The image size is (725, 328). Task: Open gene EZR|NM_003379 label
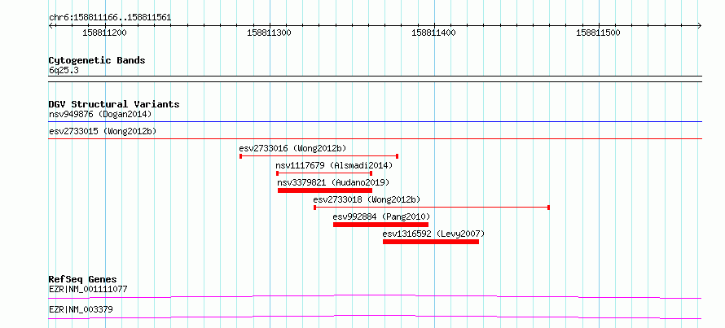[x=81, y=309]
